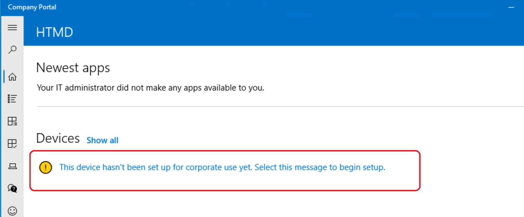Open the hamburger navigation menu

(12, 27)
